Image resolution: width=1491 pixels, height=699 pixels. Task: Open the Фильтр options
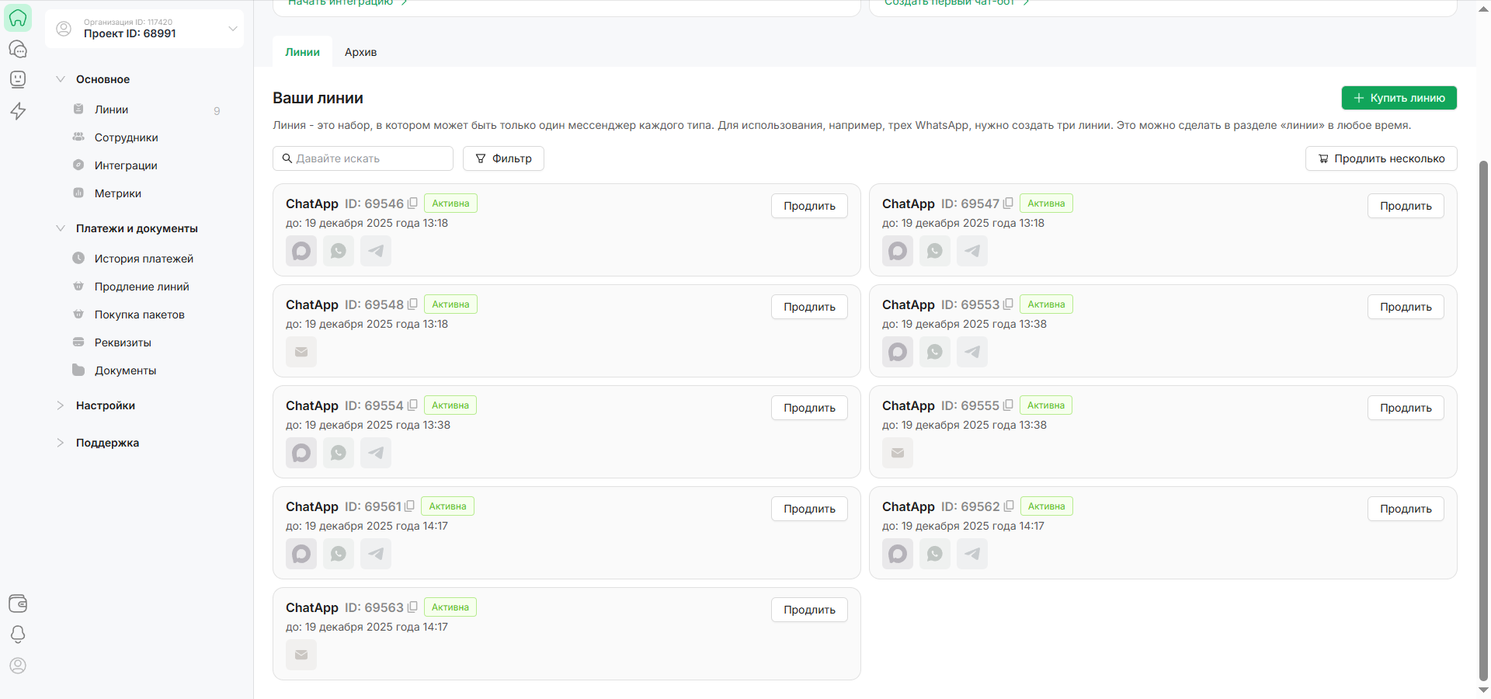click(x=503, y=158)
